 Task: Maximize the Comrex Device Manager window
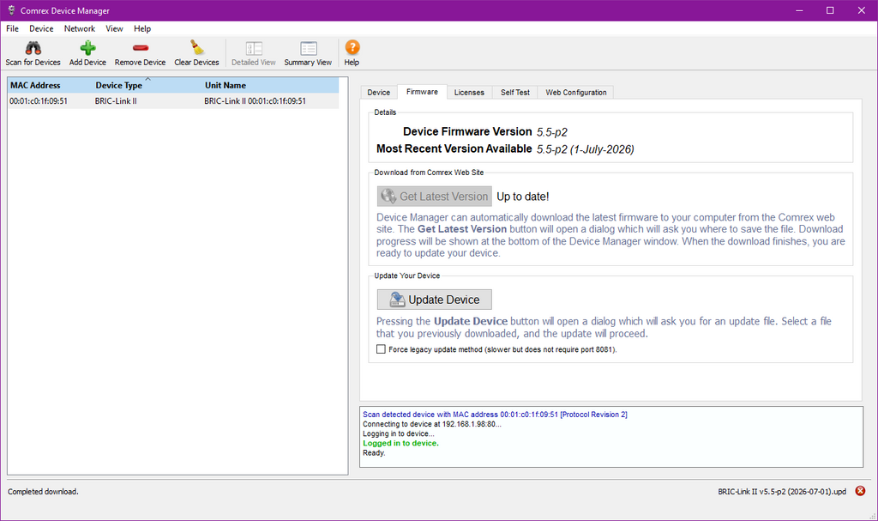click(x=830, y=10)
